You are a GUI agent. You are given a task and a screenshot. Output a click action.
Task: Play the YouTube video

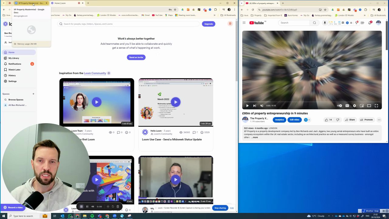point(247,106)
